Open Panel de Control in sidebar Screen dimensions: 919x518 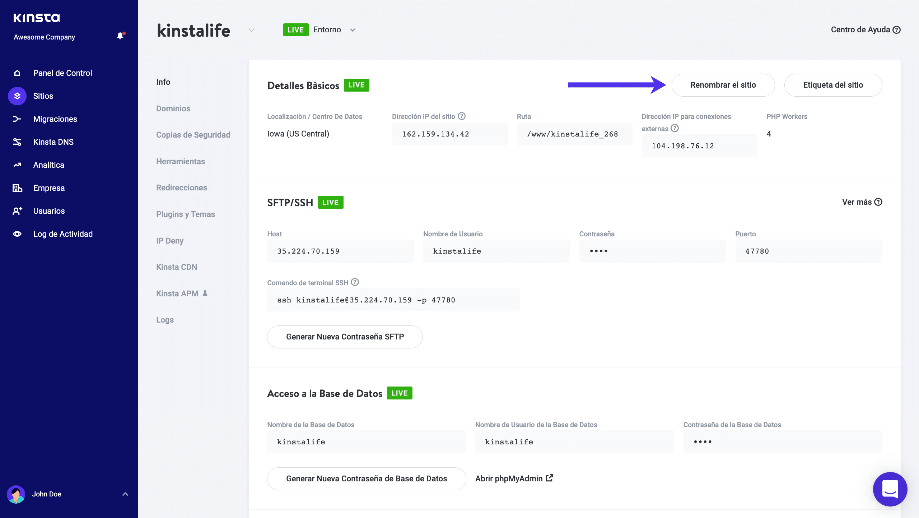[x=63, y=73]
